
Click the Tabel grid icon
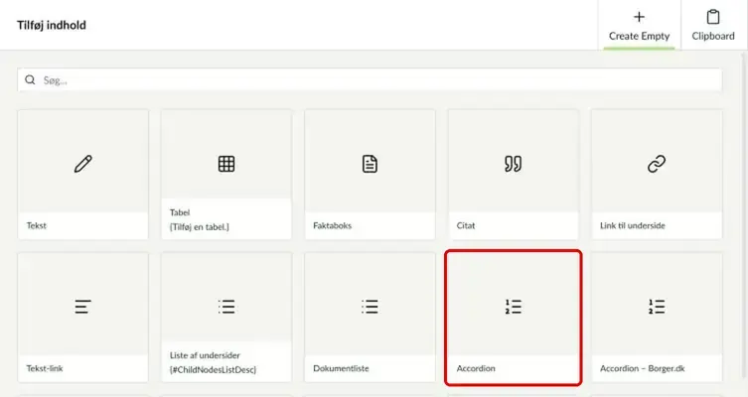point(226,164)
